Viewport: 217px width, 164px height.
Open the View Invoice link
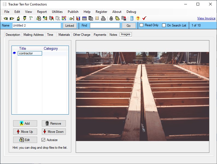pyautogui.click(x=206, y=18)
